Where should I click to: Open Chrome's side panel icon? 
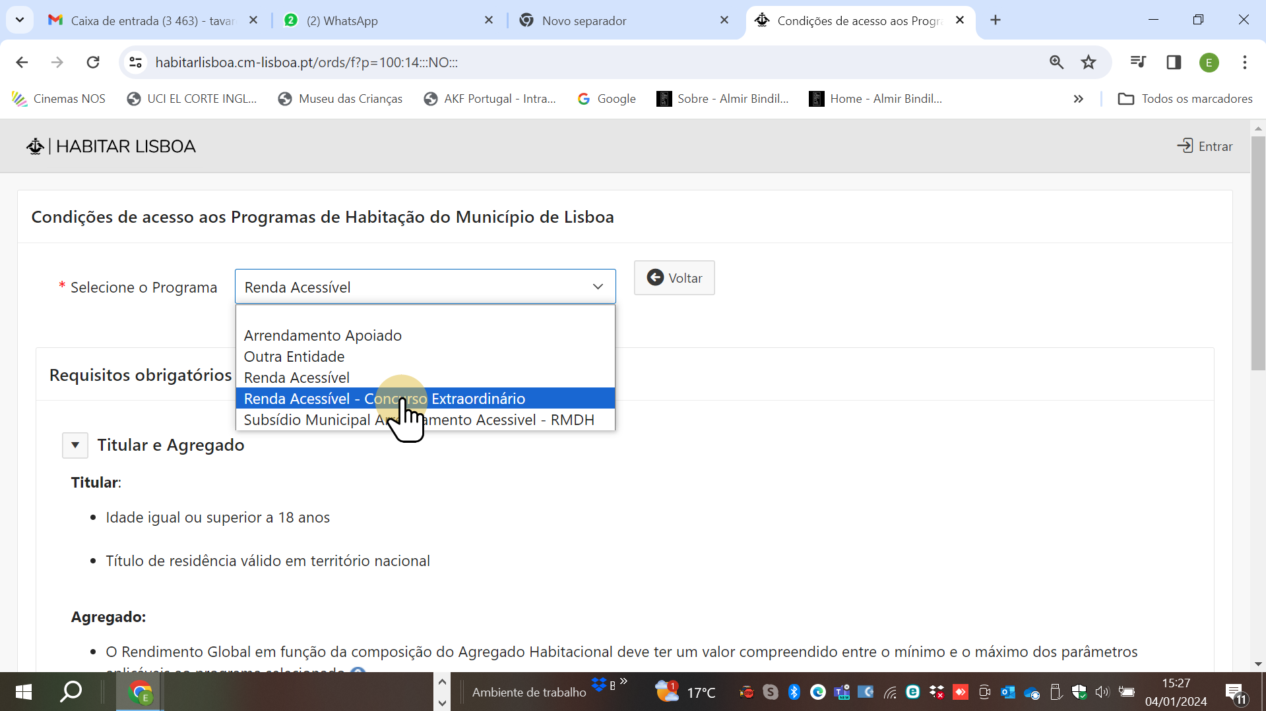(1174, 62)
